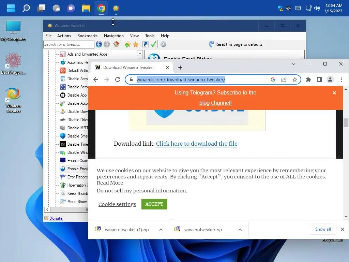Click the Back arrow in the Winaero Tweaker toolbar
Image resolution: width=349 pixels, height=262 pixels.
click(99, 44)
